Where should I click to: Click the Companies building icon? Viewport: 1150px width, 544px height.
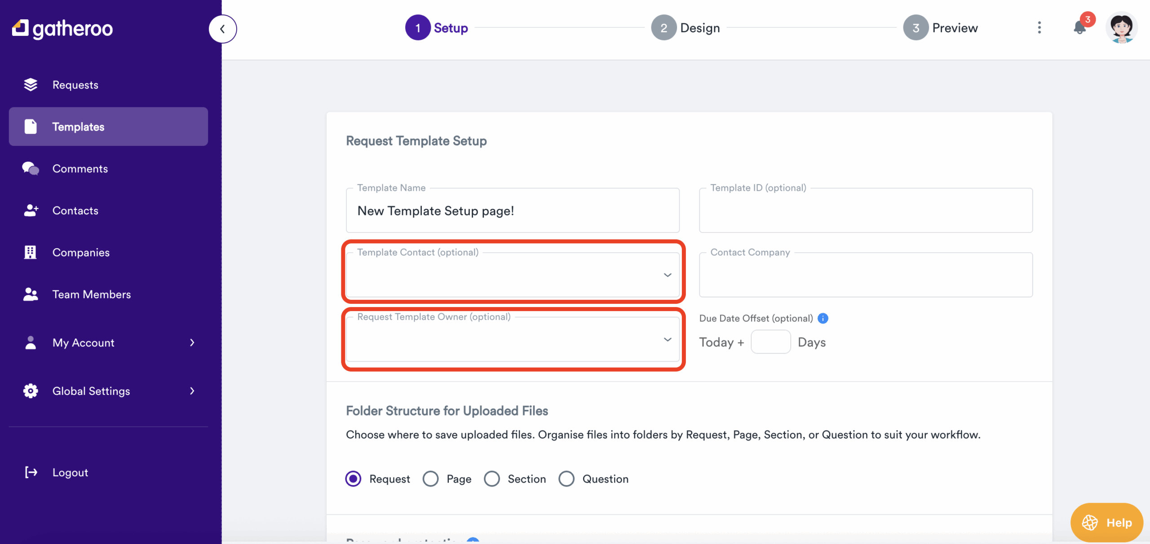pos(30,252)
